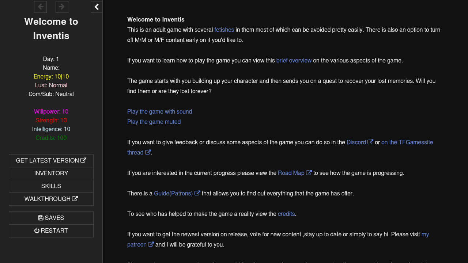The image size is (468, 263).
Task: Click the patreon external-link icon
Action: click(x=151, y=244)
